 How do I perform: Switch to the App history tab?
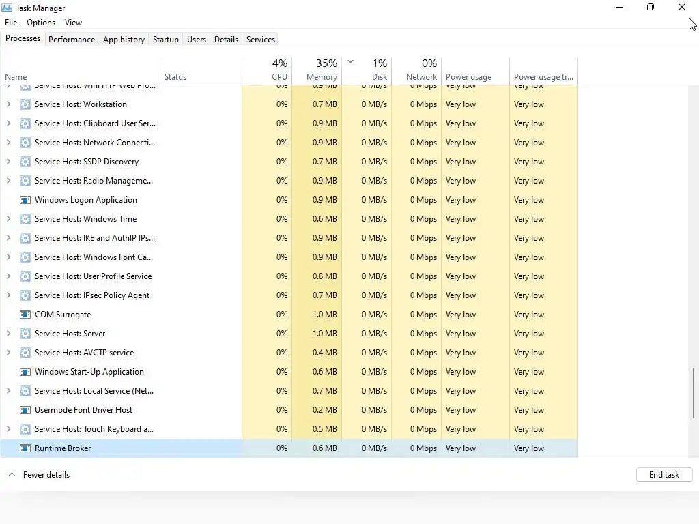click(124, 39)
